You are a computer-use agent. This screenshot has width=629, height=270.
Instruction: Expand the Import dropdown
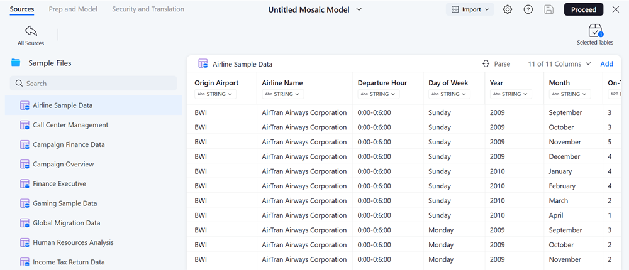tap(470, 9)
